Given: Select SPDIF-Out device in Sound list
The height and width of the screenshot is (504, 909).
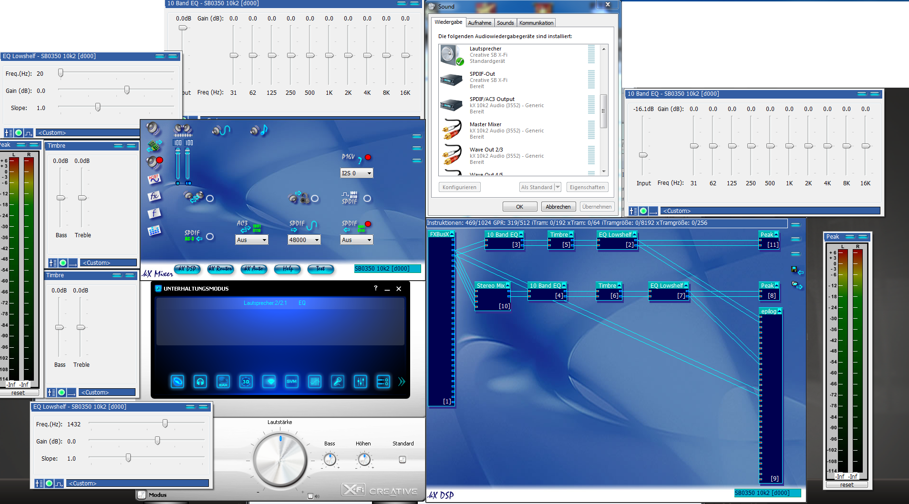Looking at the screenshot, I should [517, 80].
